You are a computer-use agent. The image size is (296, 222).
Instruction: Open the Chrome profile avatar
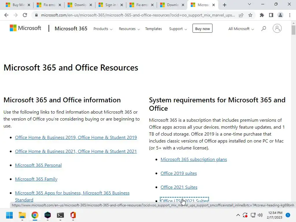pos(280,15)
